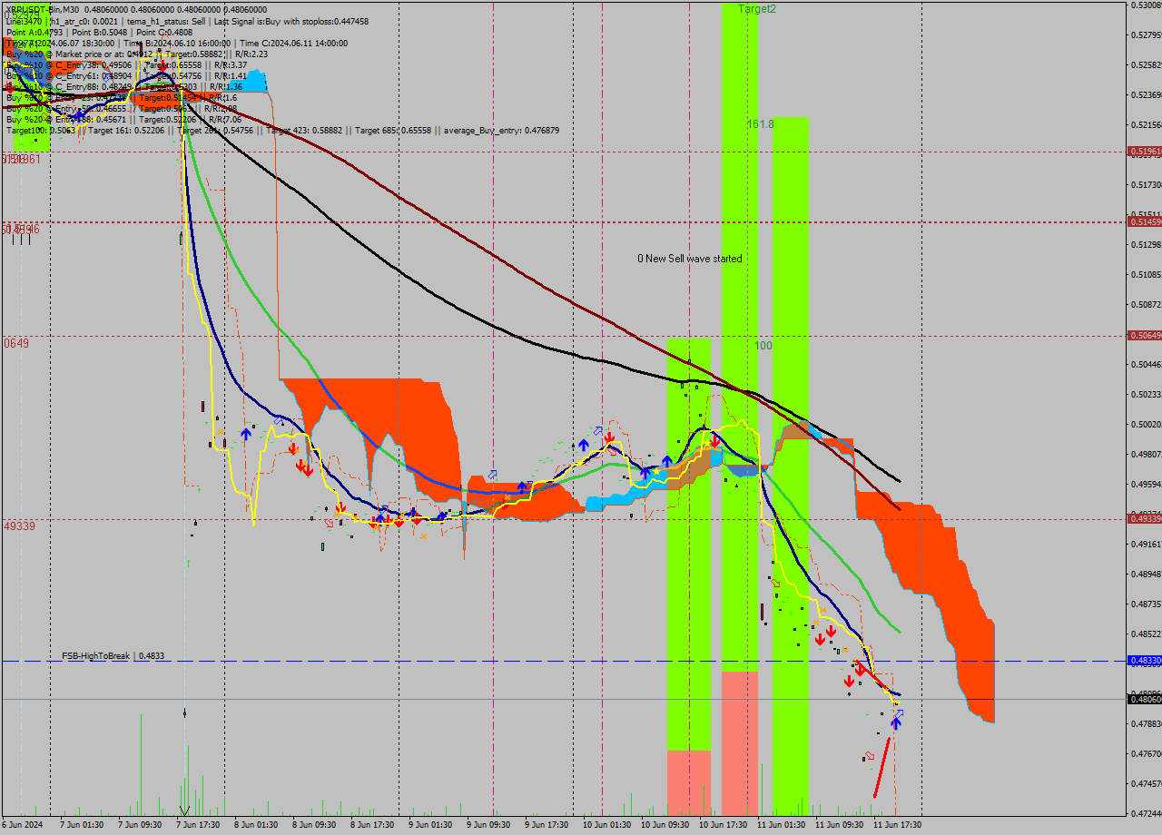Select the FSB-HighToBreak | 0.4833 line label
The height and width of the screenshot is (835, 1162).
click(113, 655)
